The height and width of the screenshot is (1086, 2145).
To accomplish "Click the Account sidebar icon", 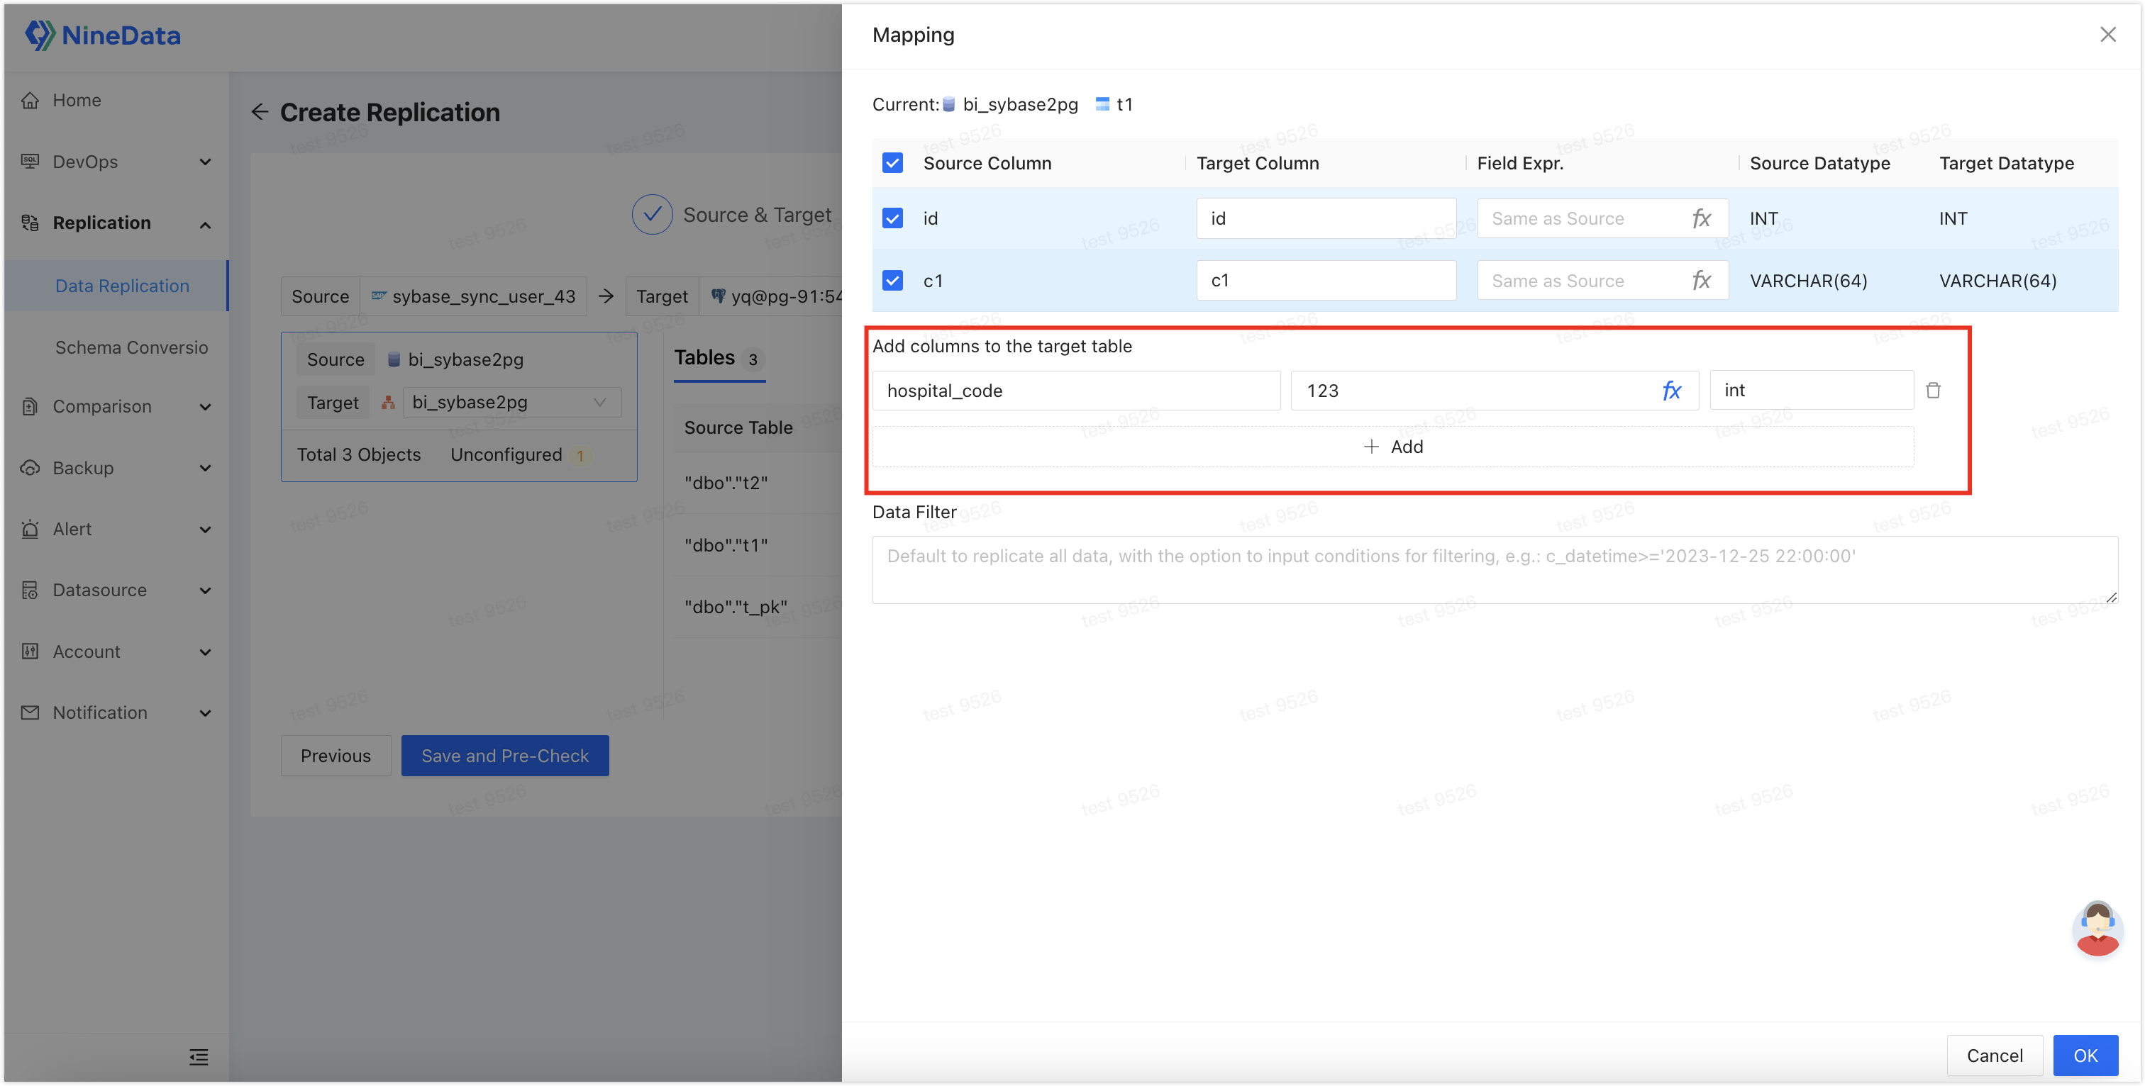I will coord(30,651).
